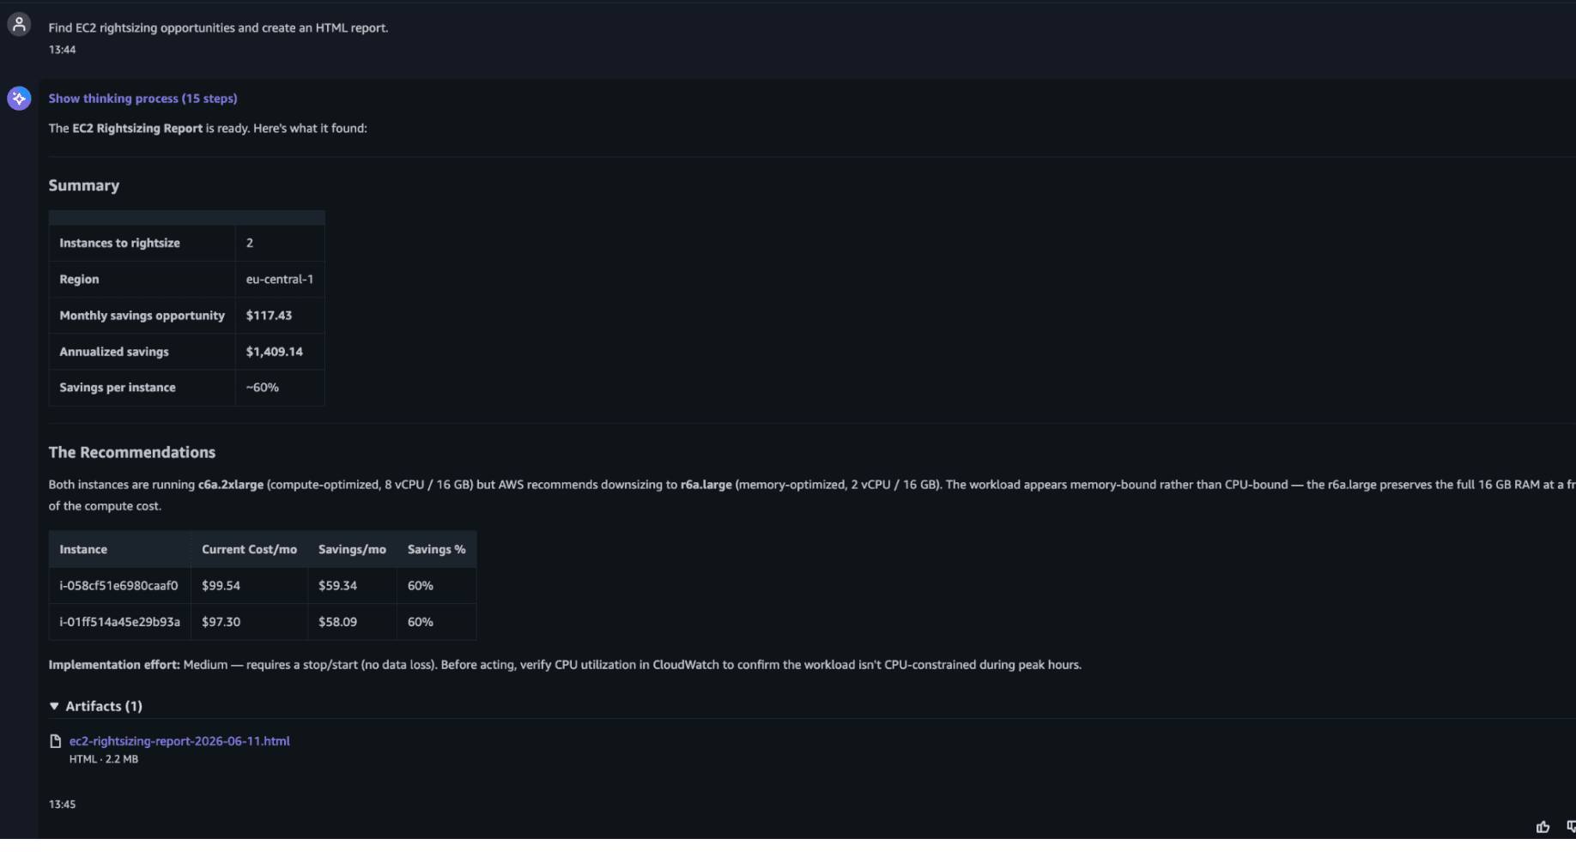Click the thumbs up feedback icon

click(x=1543, y=827)
